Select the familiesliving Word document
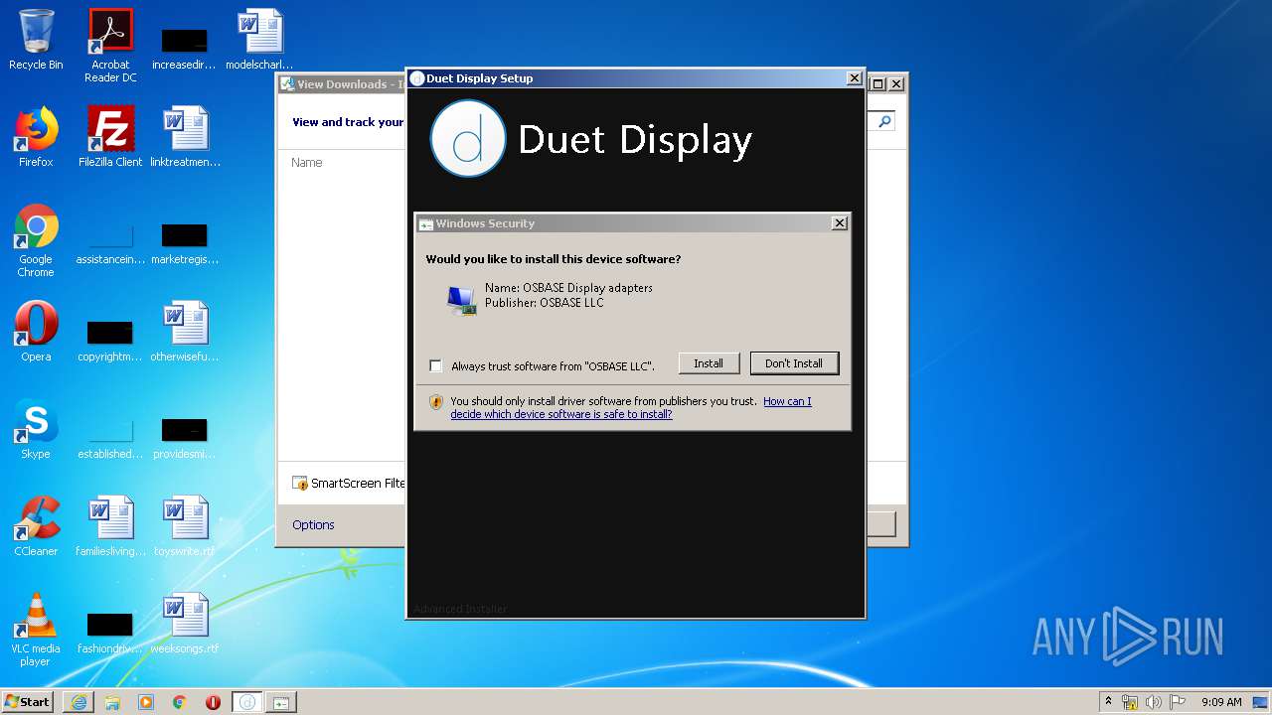 110,526
